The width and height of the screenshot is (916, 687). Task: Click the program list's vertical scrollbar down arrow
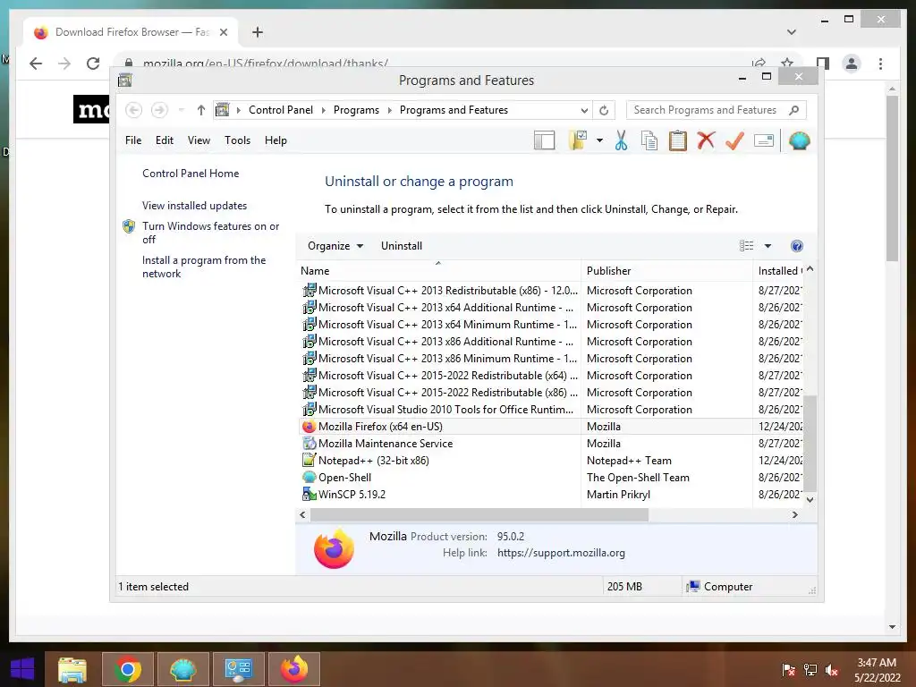pos(810,499)
